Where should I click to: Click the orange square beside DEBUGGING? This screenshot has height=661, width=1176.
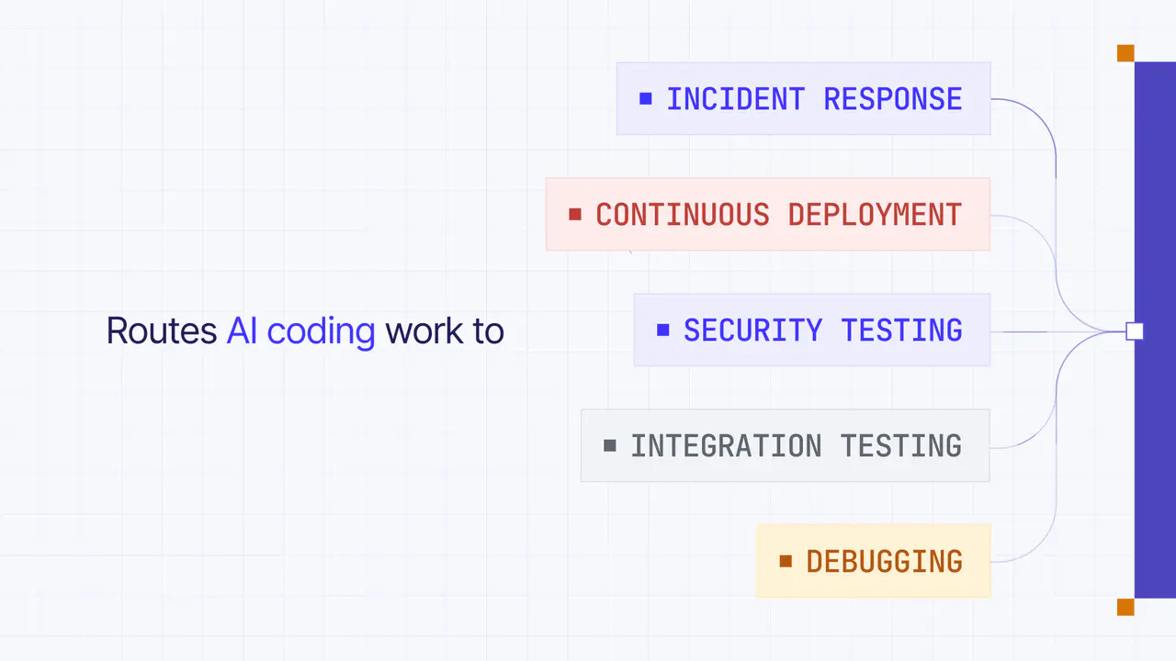(x=786, y=561)
